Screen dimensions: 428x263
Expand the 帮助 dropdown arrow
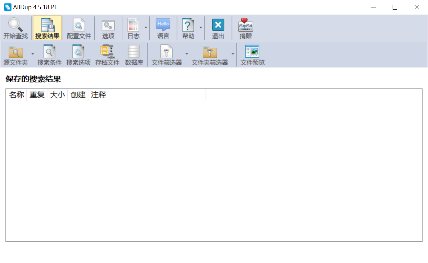coord(200,28)
